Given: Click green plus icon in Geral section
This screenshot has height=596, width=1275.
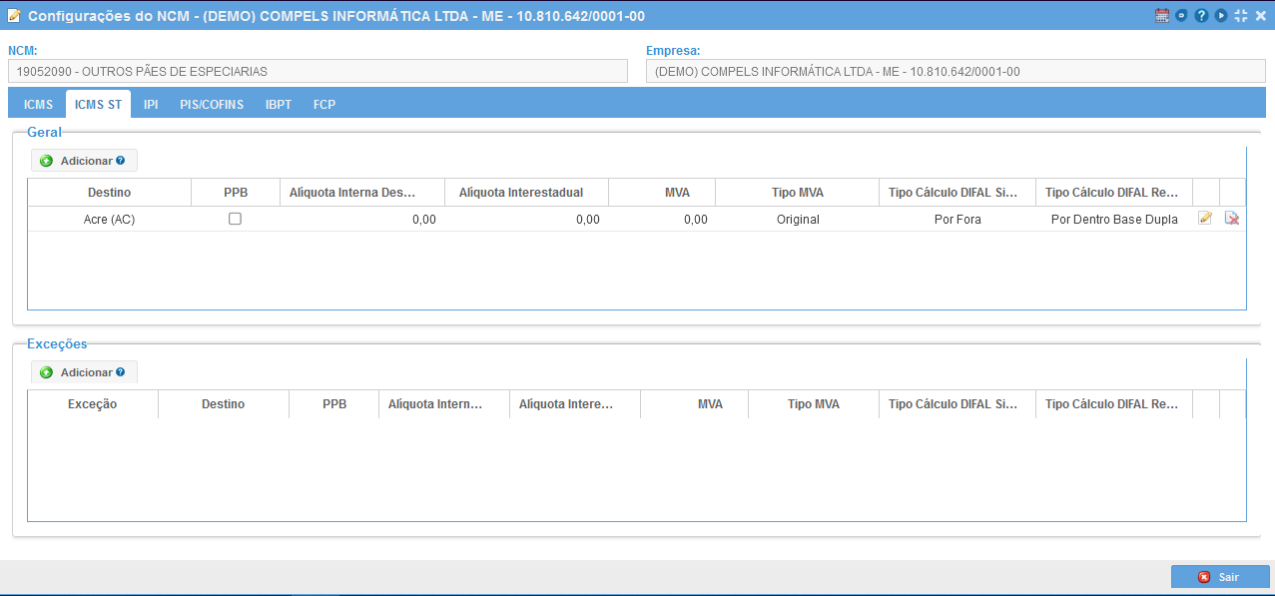Looking at the screenshot, I should [x=46, y=161].
